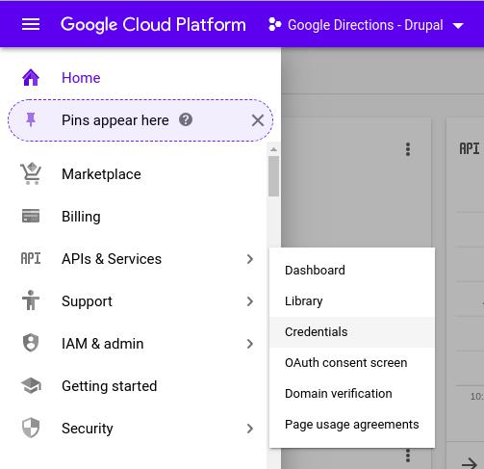
Task: Click the Support person icon
Action: [31, 300]
